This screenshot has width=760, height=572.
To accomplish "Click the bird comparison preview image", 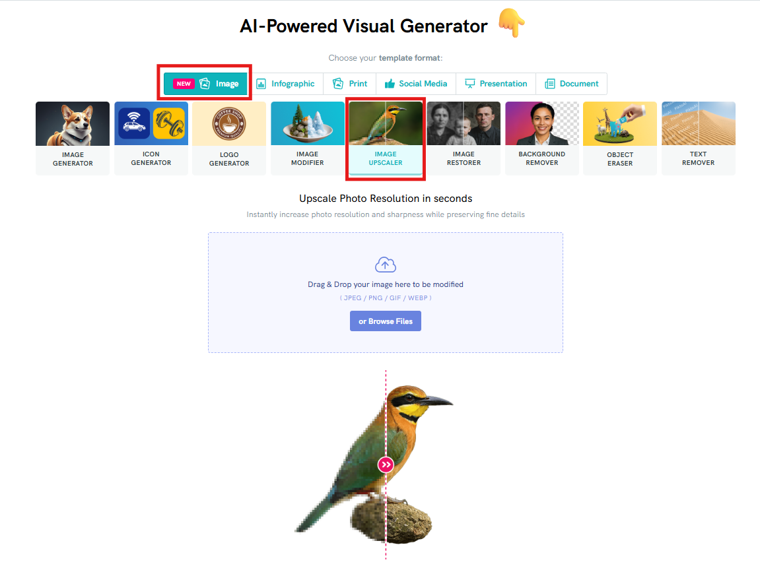I will (x=374, y=464).
